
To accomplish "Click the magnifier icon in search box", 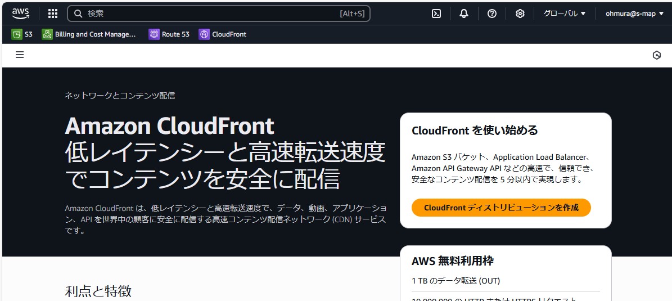I will (x=78, y=14).
